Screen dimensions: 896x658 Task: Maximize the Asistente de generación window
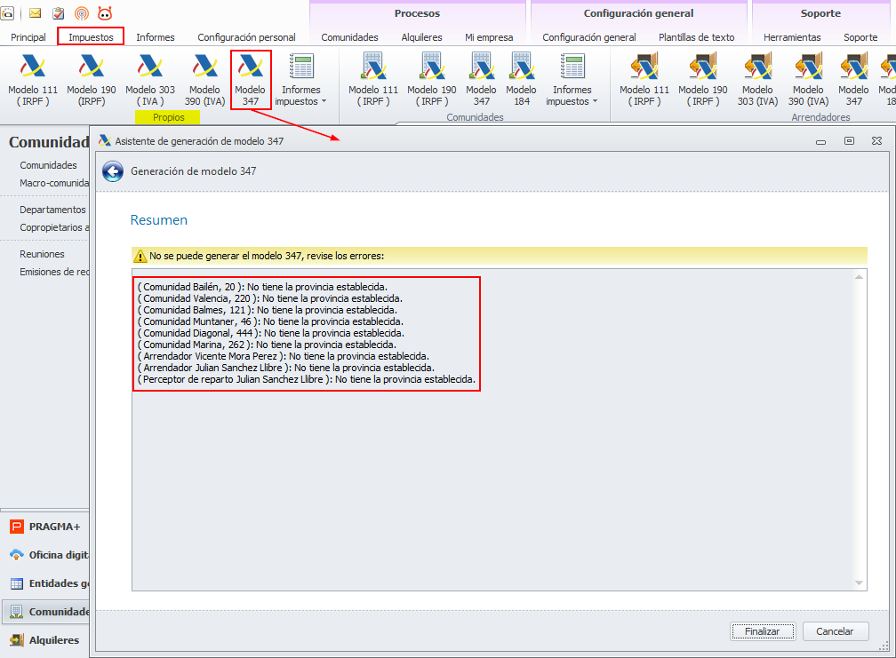849,141
